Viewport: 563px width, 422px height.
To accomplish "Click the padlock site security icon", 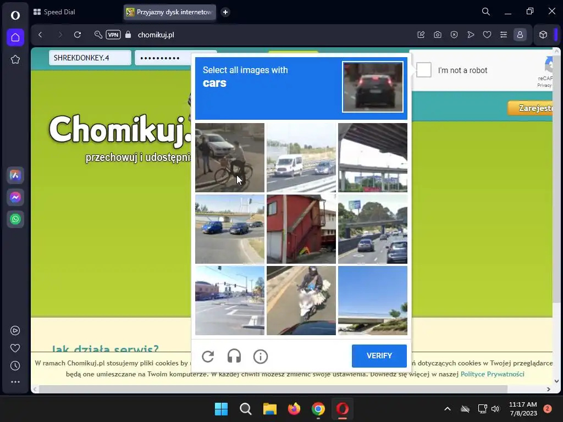I will tap(128, 35).
